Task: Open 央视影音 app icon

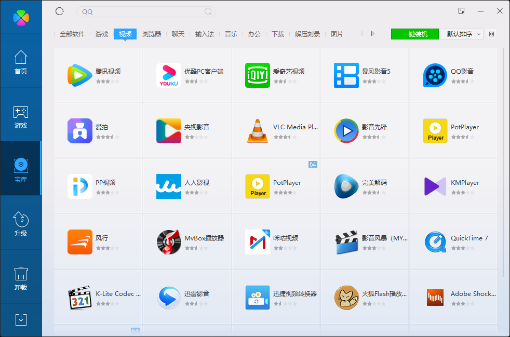Action: pos(168,131)
